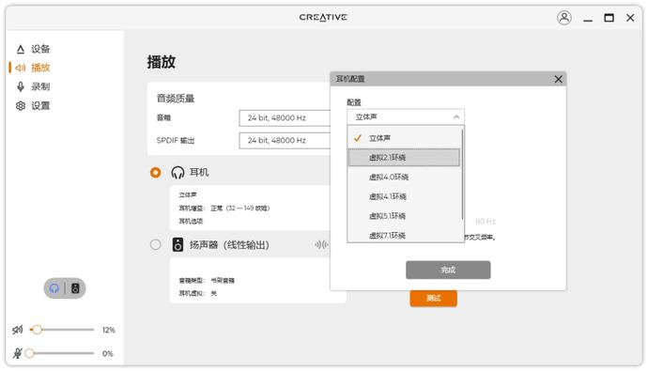Image resolution: width=648 pixels, height=371 pixels.
Task: Open the SPDIF 输出 quality dropdown
Action: point(285,141)
